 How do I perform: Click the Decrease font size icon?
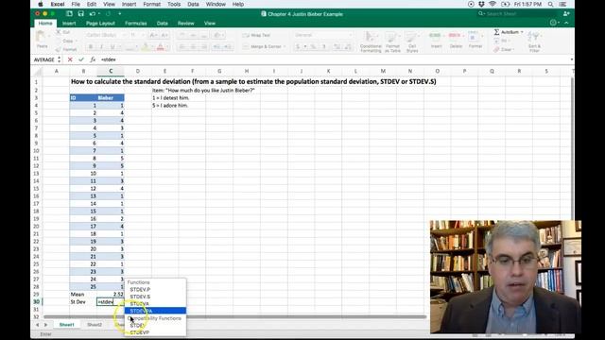(164, 35)
